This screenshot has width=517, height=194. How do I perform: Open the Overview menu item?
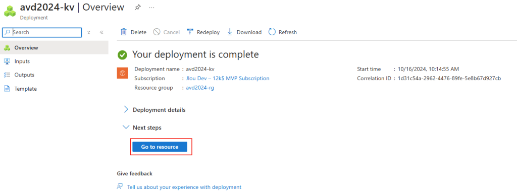pyautogui.click(x=54, y=48)
